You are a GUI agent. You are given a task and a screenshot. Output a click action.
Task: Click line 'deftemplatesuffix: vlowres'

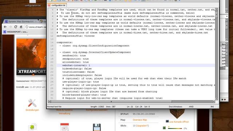75,36
